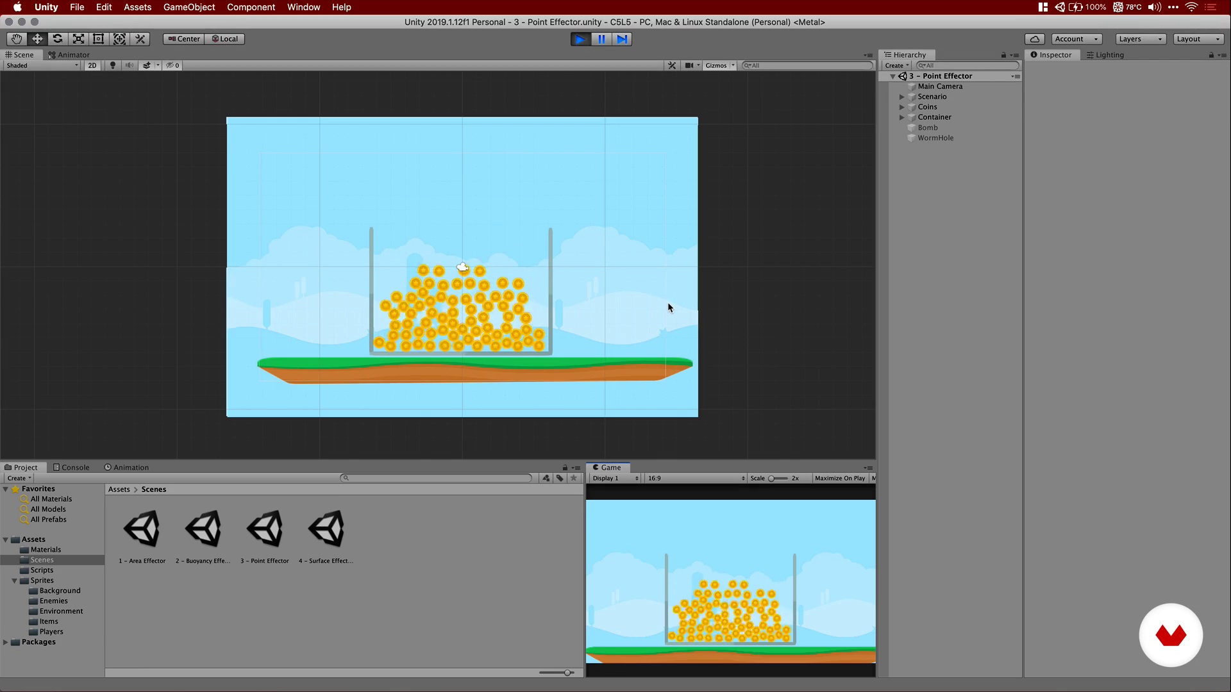Open the 16:9 aspect ratio dropdown

point(696,479)
